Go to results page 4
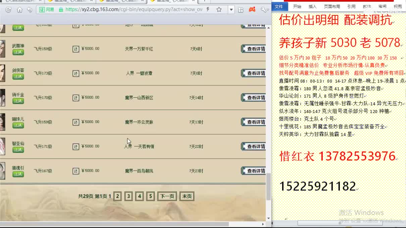This screenshot has width=406, height=228. [140, 196]
